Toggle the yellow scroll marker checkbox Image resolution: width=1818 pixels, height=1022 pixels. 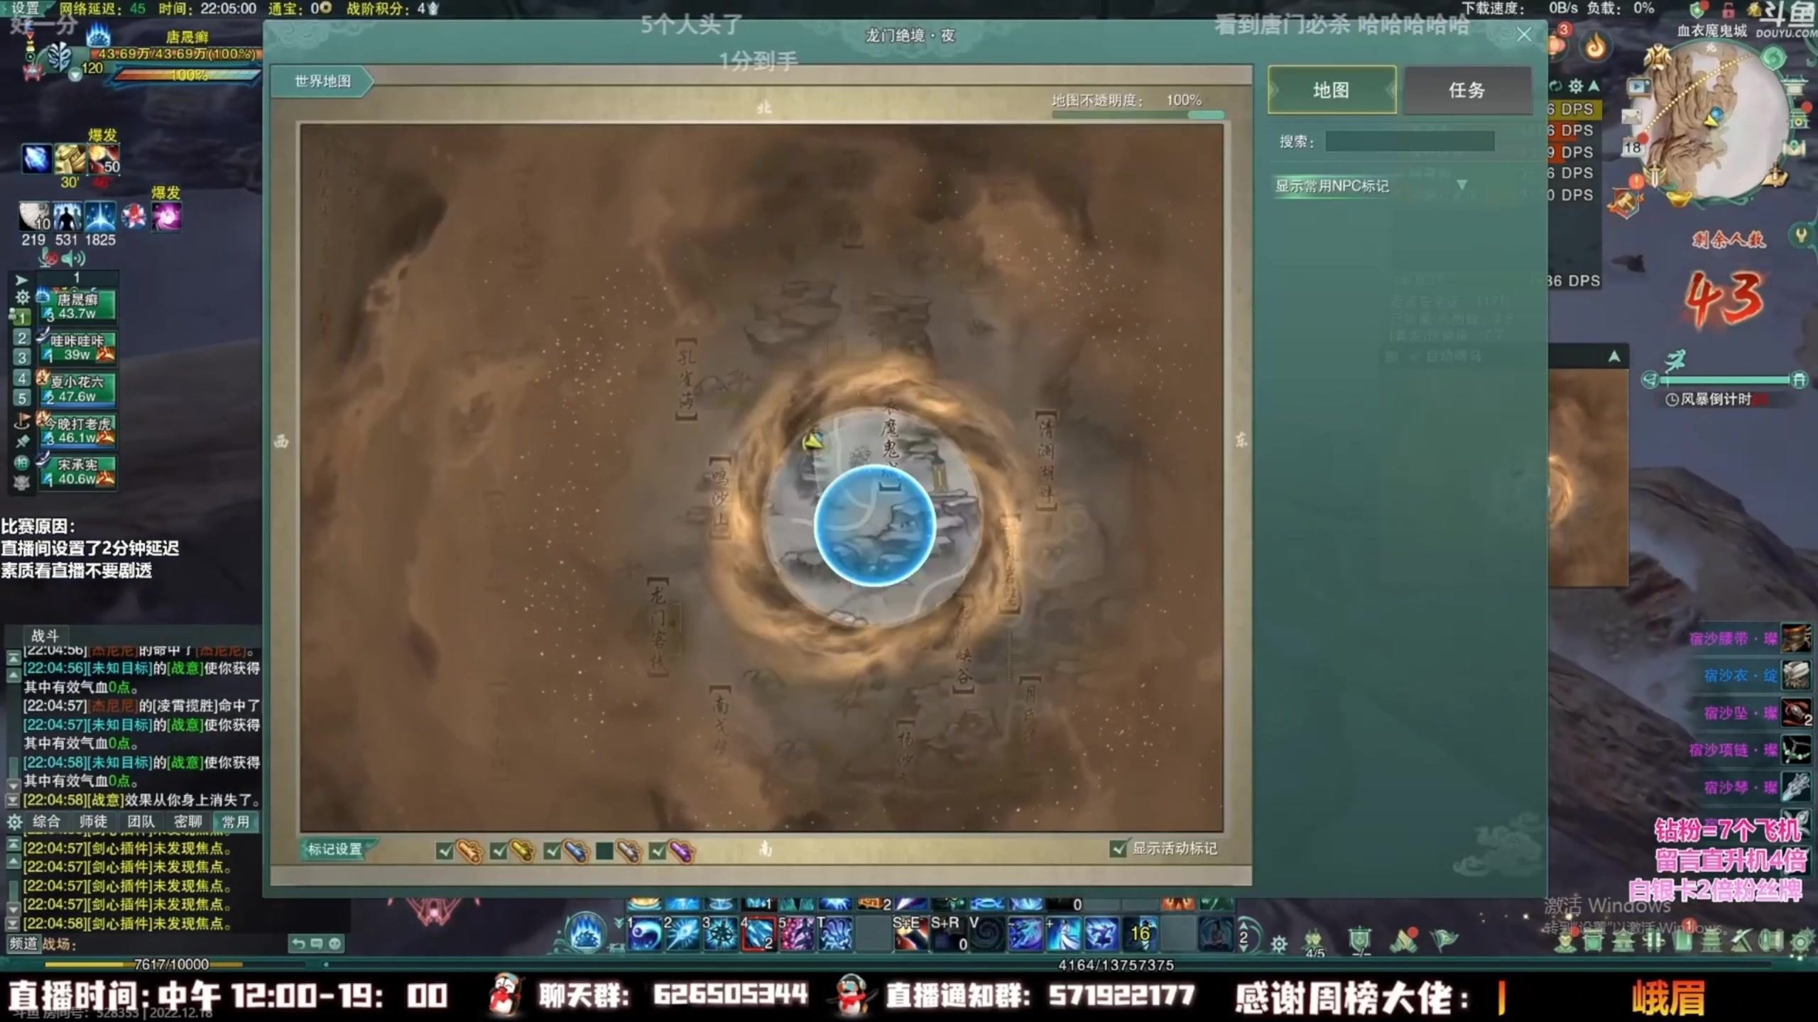[x=499, y=850]
